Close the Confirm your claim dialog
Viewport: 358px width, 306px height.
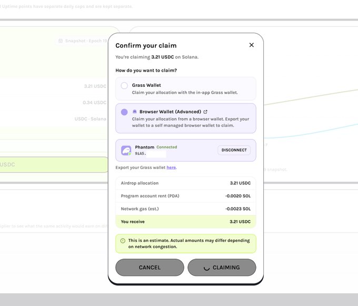(x=251, y=45)
